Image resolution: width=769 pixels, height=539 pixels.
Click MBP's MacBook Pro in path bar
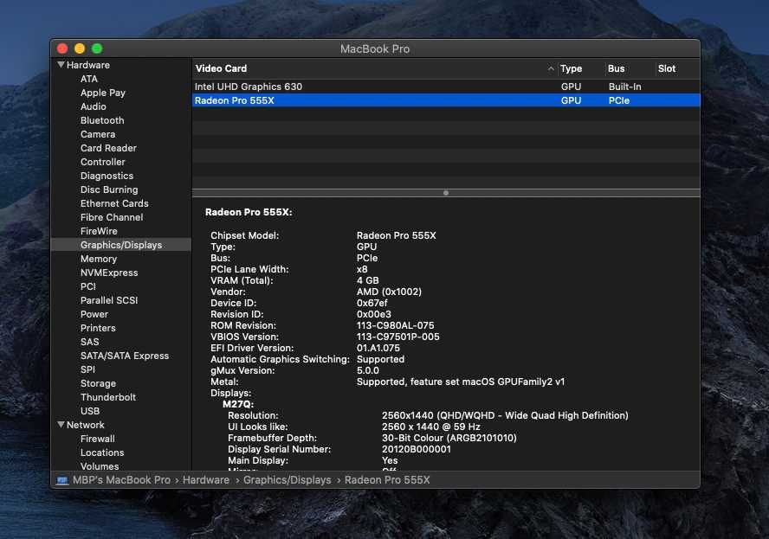(121, 480)
